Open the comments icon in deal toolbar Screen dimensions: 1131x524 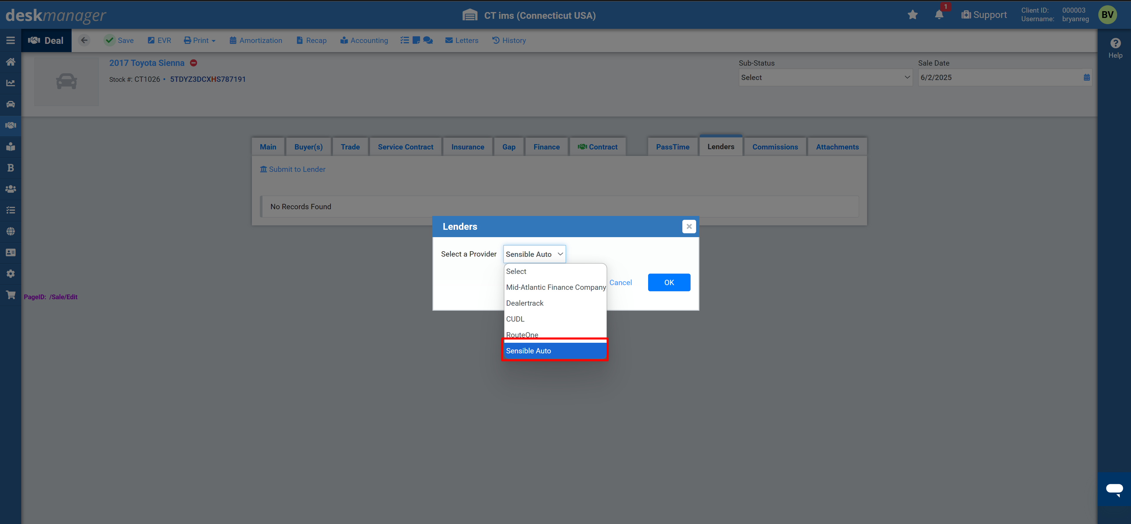coord(428,40)
